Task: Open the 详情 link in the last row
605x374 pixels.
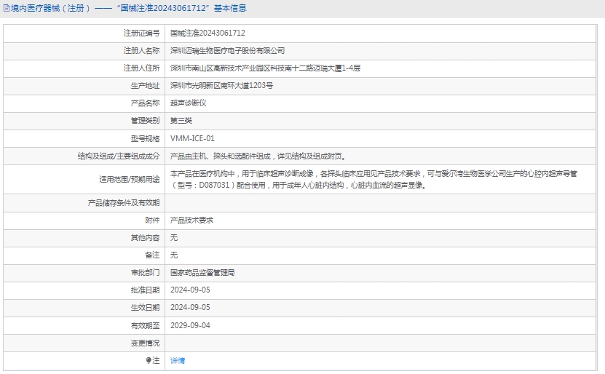Action: coord(178,360)
